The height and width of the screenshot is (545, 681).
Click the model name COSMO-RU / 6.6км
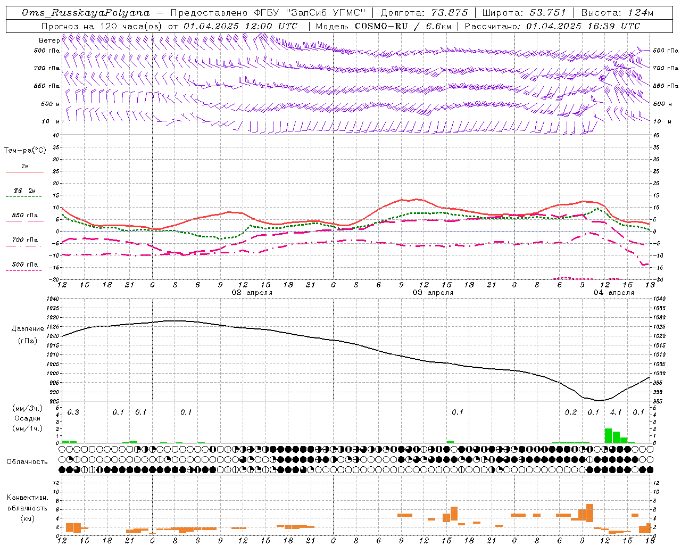click(x=403, y=26)
